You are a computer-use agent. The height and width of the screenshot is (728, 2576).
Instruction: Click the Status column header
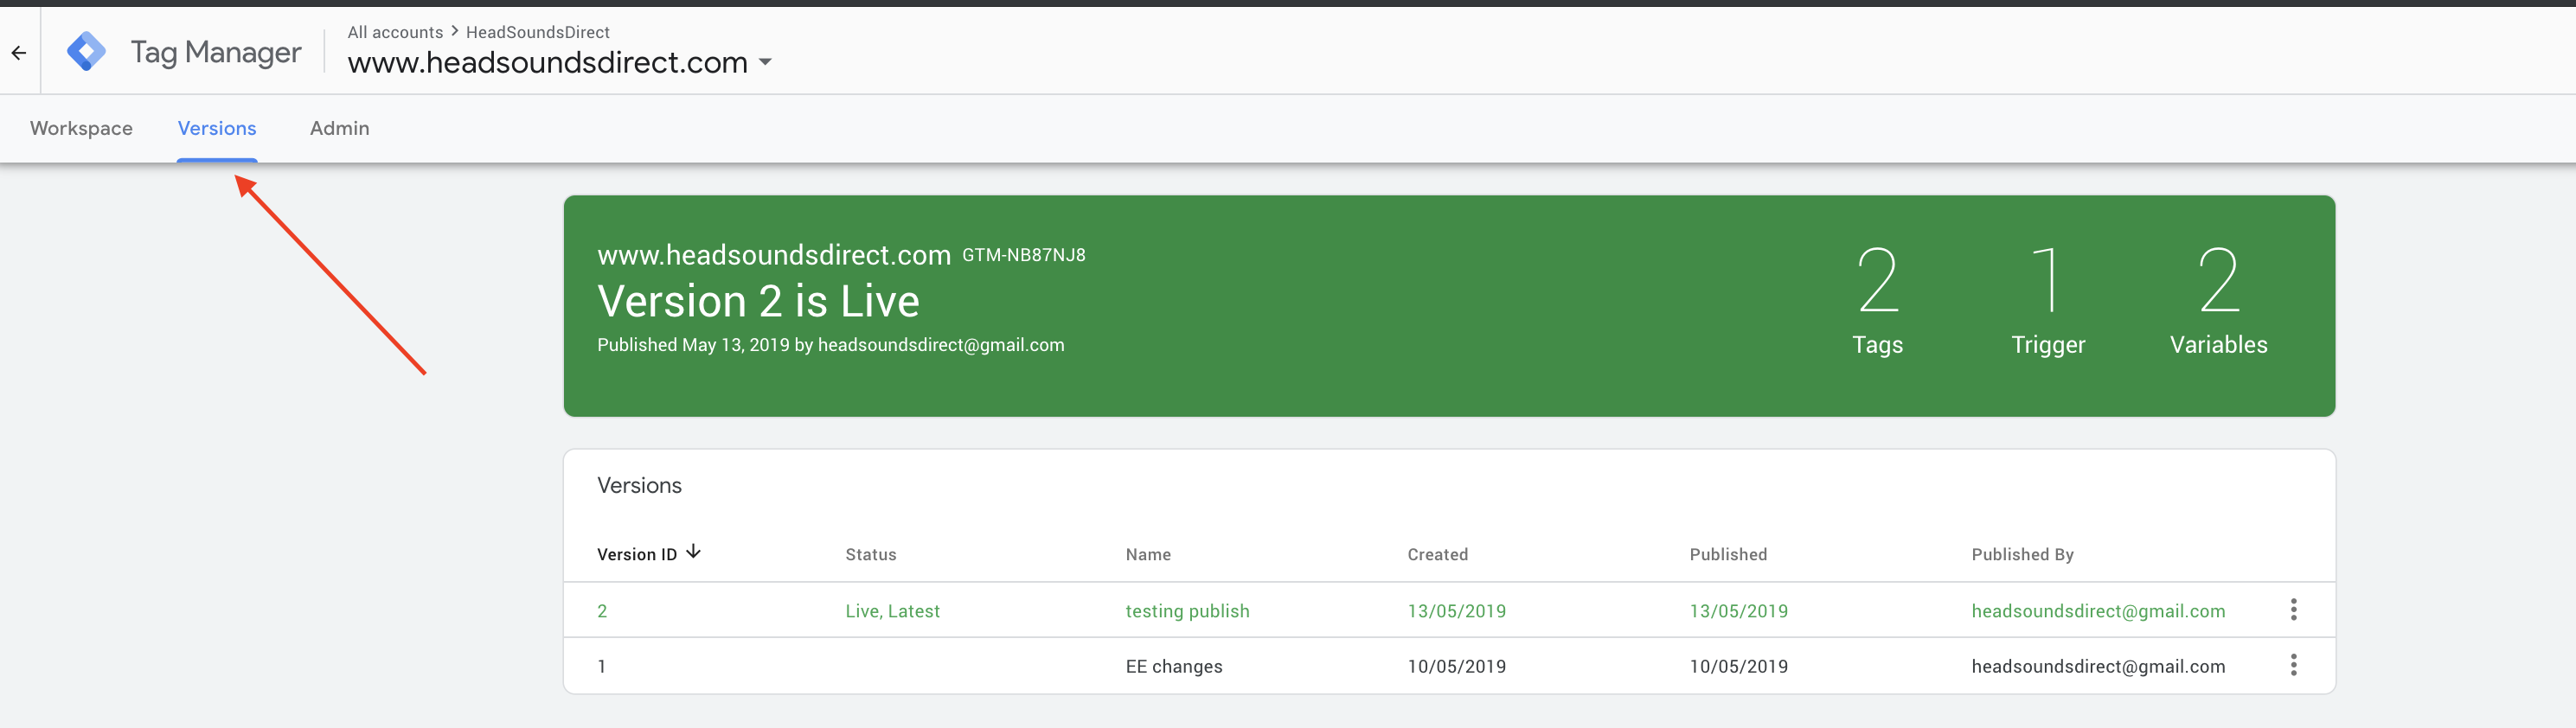coord(871,554)
